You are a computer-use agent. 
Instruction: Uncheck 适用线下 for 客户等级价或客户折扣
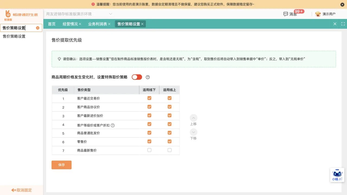149,124
